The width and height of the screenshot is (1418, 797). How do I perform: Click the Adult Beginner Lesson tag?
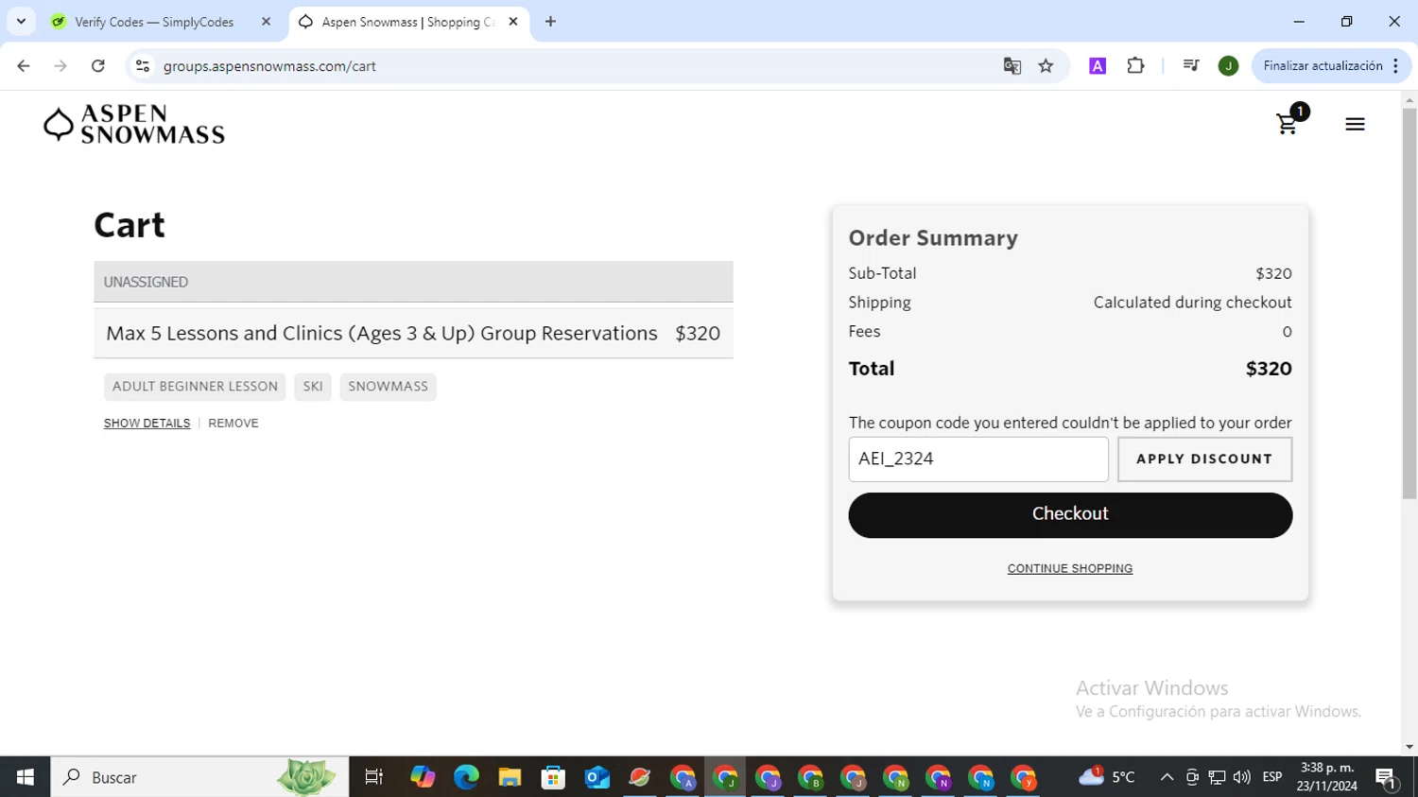tap(195, 387)
